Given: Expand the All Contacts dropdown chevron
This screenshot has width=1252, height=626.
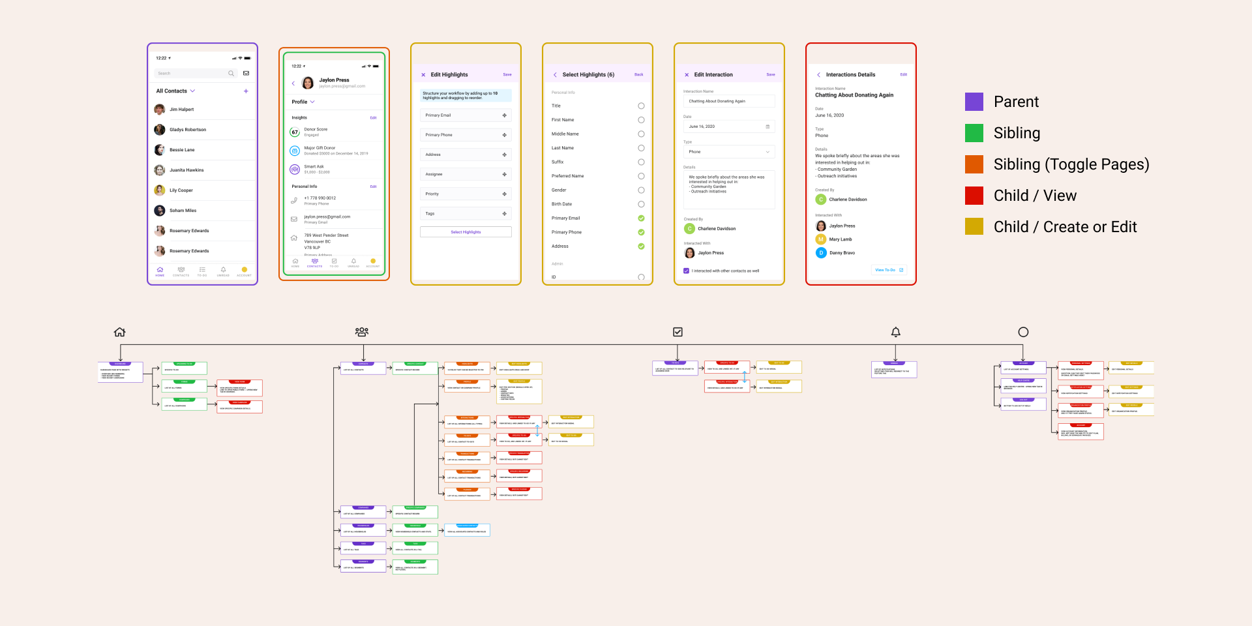Looking at the screenshot, I should pyautogui.click(x=192, y=91).
